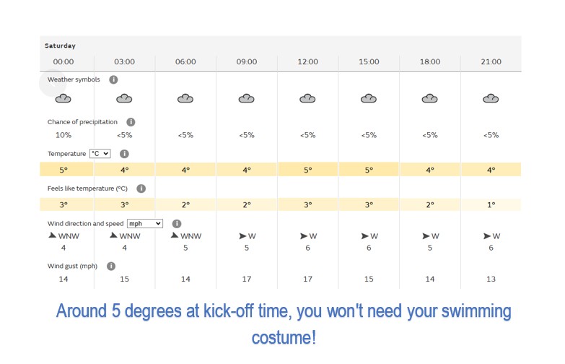Click the Weather symbols info icon
Image resolution: width=565 pixels, height=364 pixels.
(x=113, y=79)
